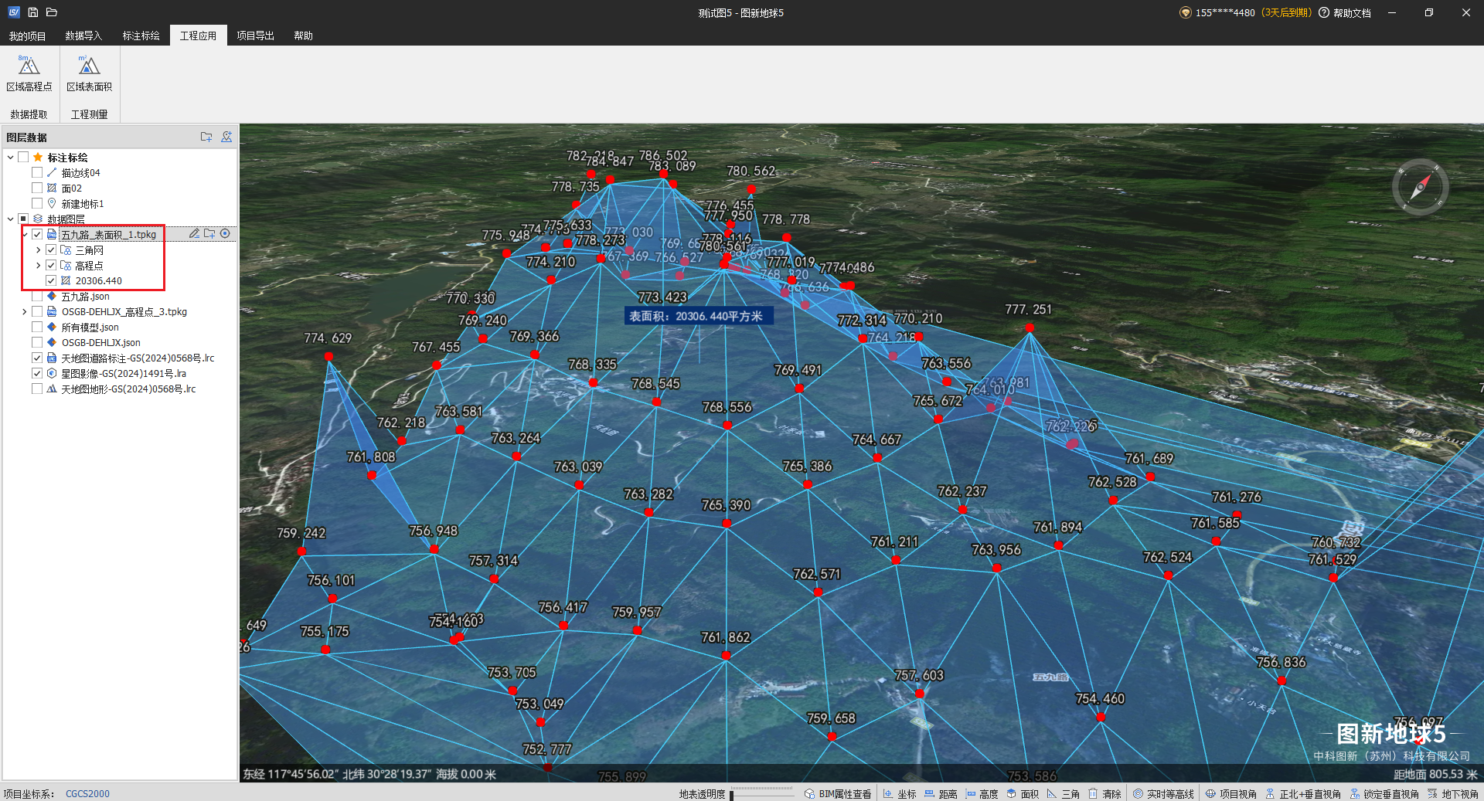Click the add landmark icon in 图层数据 header
This screenshot has width=1484, height=801.
226,137
